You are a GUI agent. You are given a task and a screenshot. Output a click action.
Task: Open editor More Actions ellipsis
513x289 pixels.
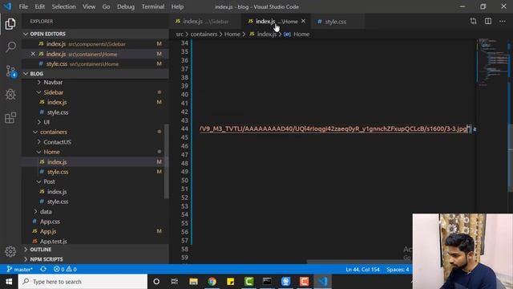point(503,22)
